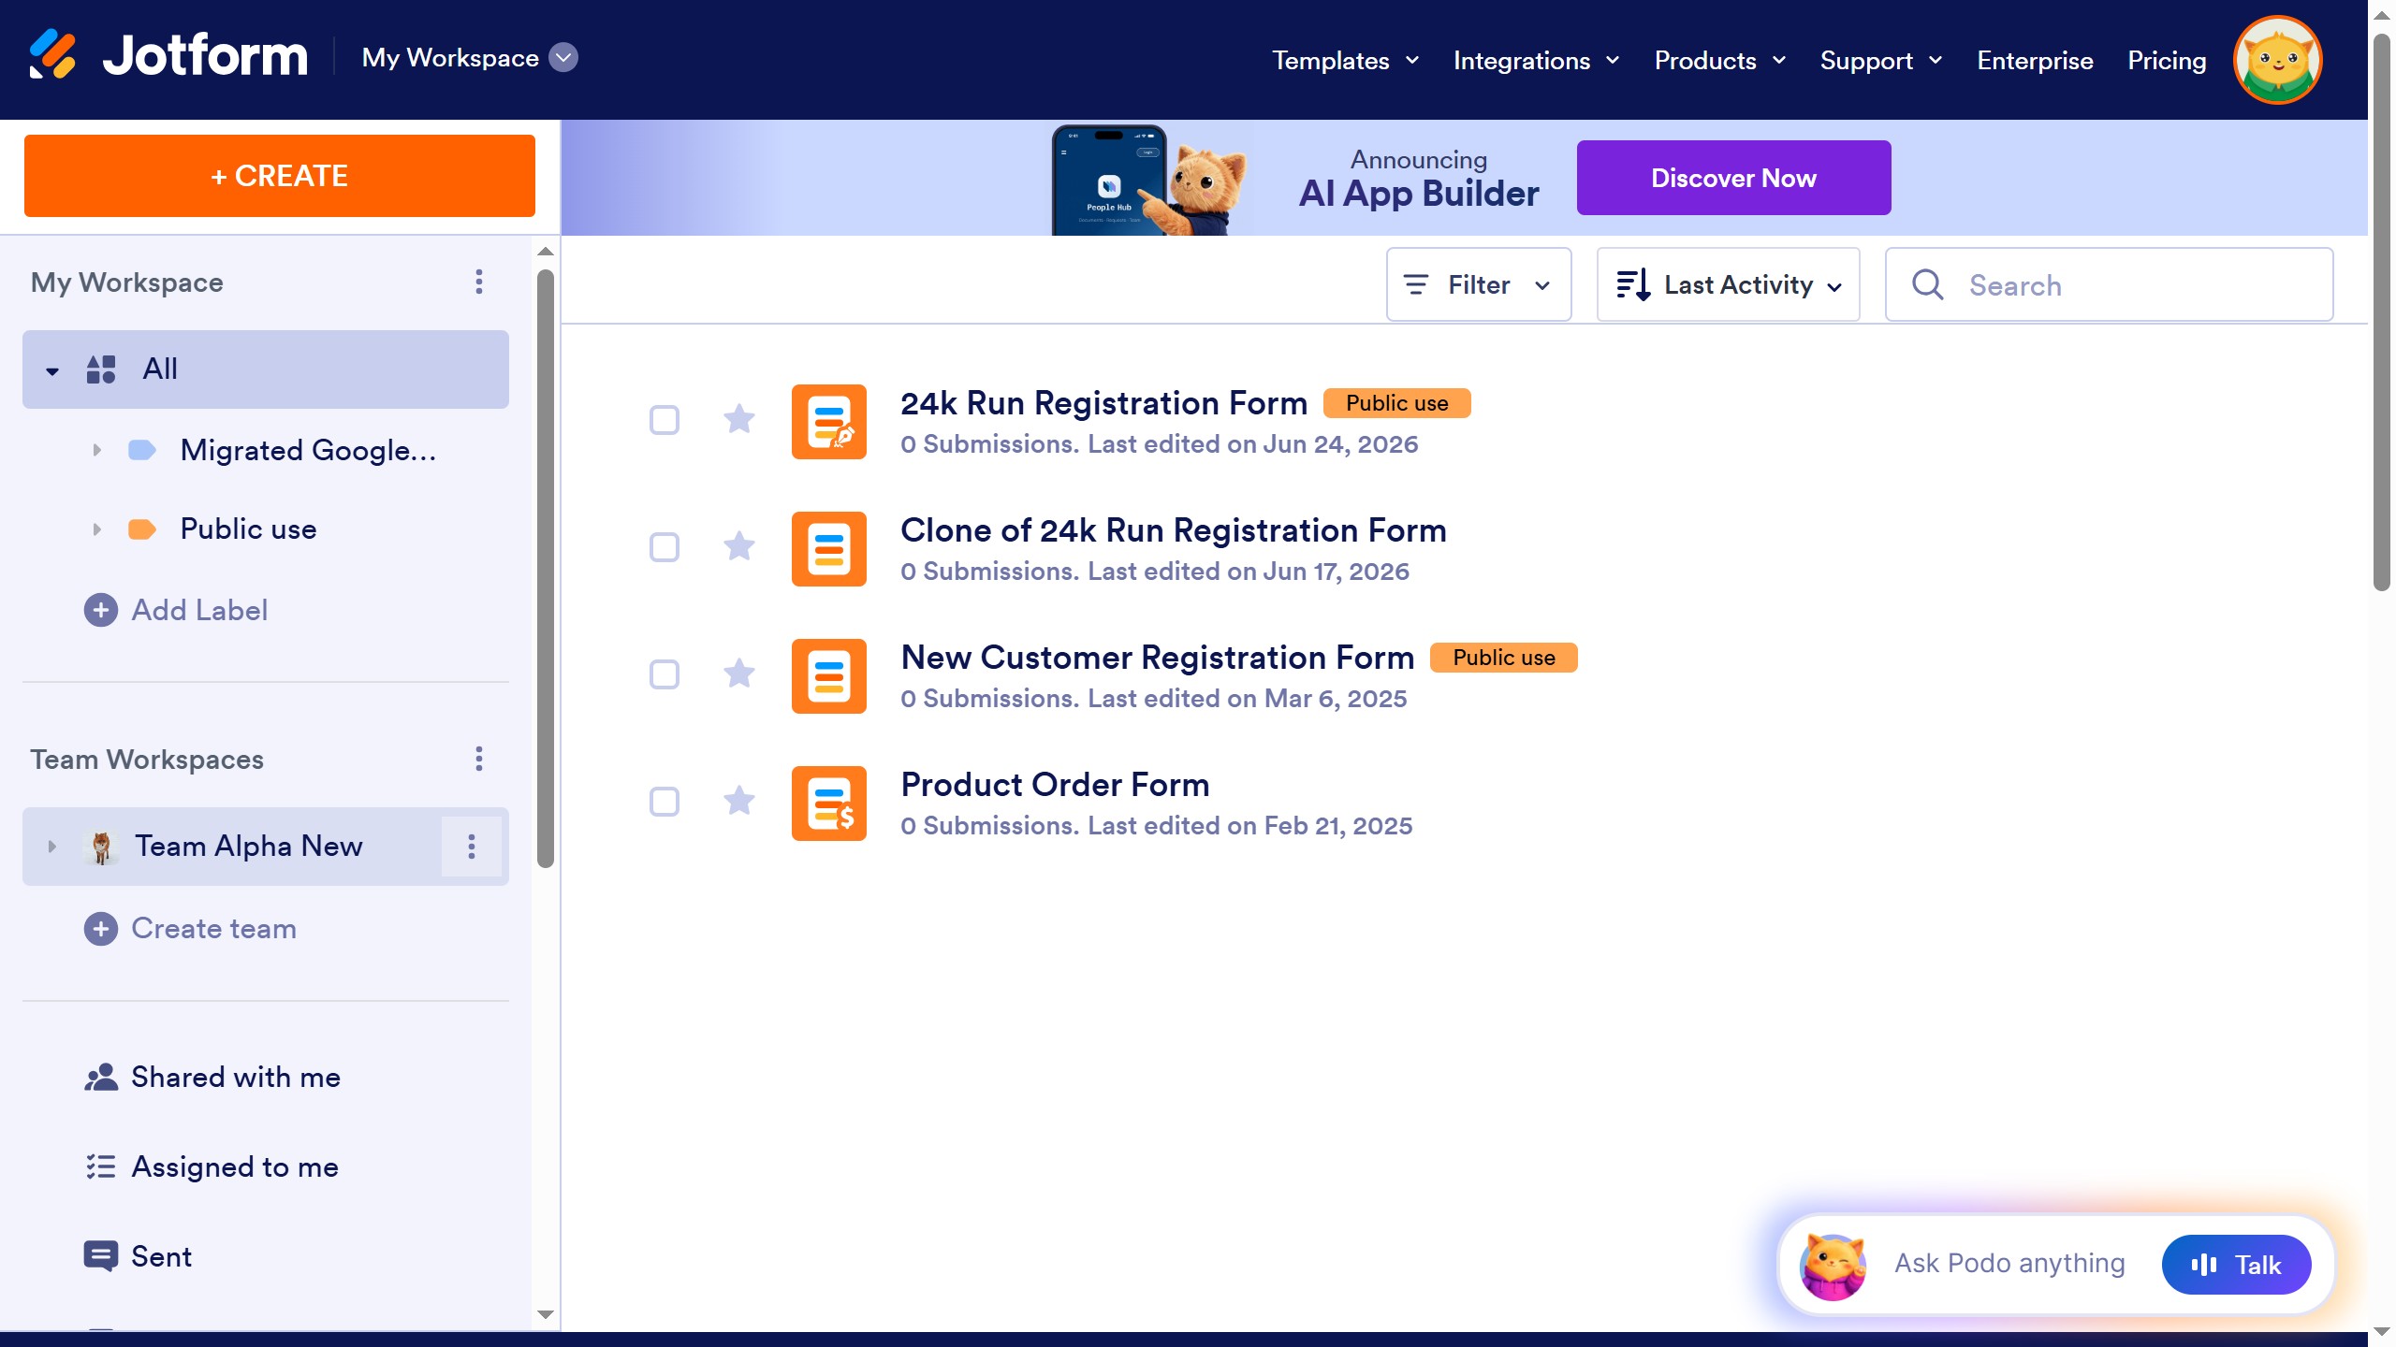Image resolution: width=2396 pixels, height=1347 pixels.
Task: Click Public use tag on 24k Run form
Action: point(1396,403)
